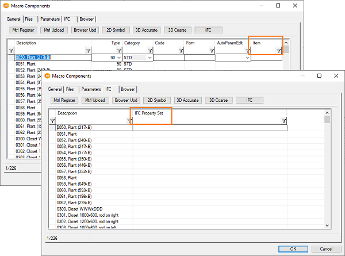345x256 pixels.
Task: Click the Description column filter icon in back window
Action: tap(88, 51)
